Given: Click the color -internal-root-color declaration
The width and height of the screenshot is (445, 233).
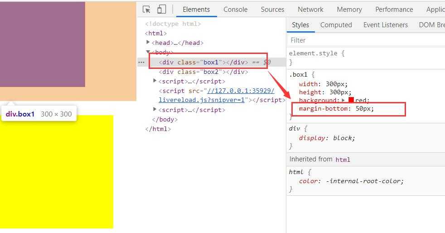Looking at the screenshot, I should [x=351, y=181].
